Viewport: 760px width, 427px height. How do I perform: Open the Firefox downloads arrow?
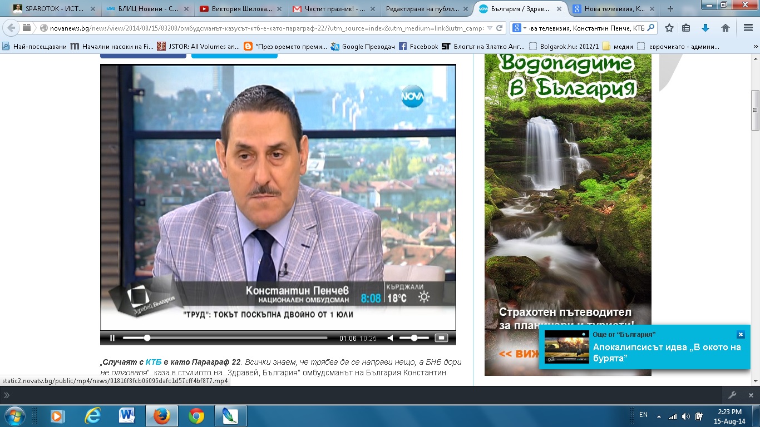click(705, 28)
